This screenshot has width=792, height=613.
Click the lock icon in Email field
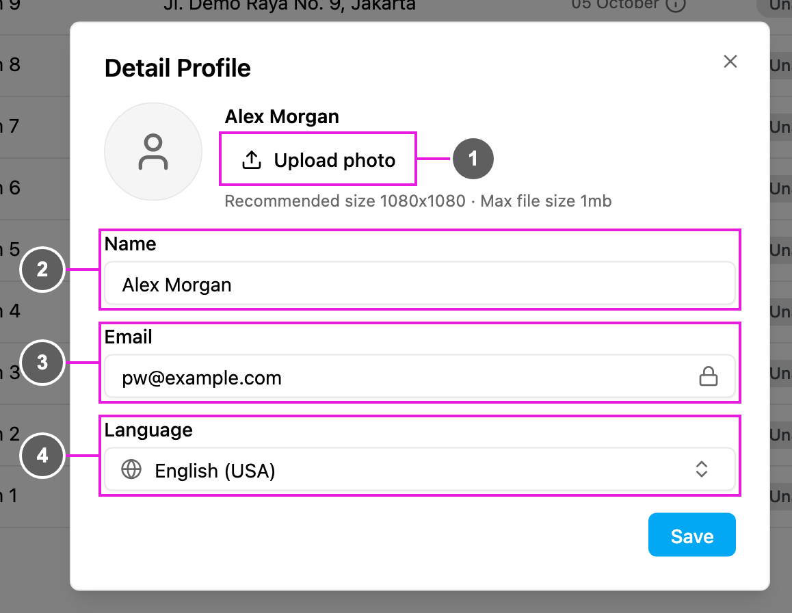(x=708, y=376)
